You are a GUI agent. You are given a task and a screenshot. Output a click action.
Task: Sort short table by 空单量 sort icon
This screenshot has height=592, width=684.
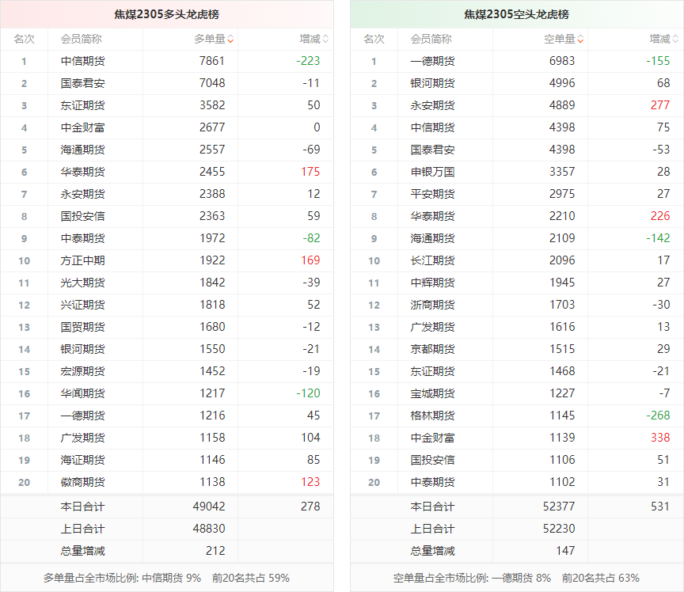tap(580, 39)
